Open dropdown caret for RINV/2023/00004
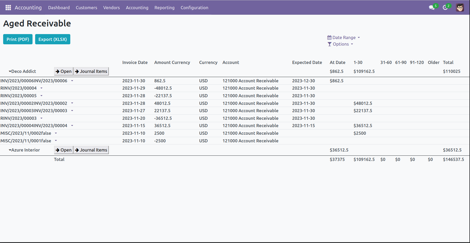Screen dimensions: 470x243 tap(41, 88)
